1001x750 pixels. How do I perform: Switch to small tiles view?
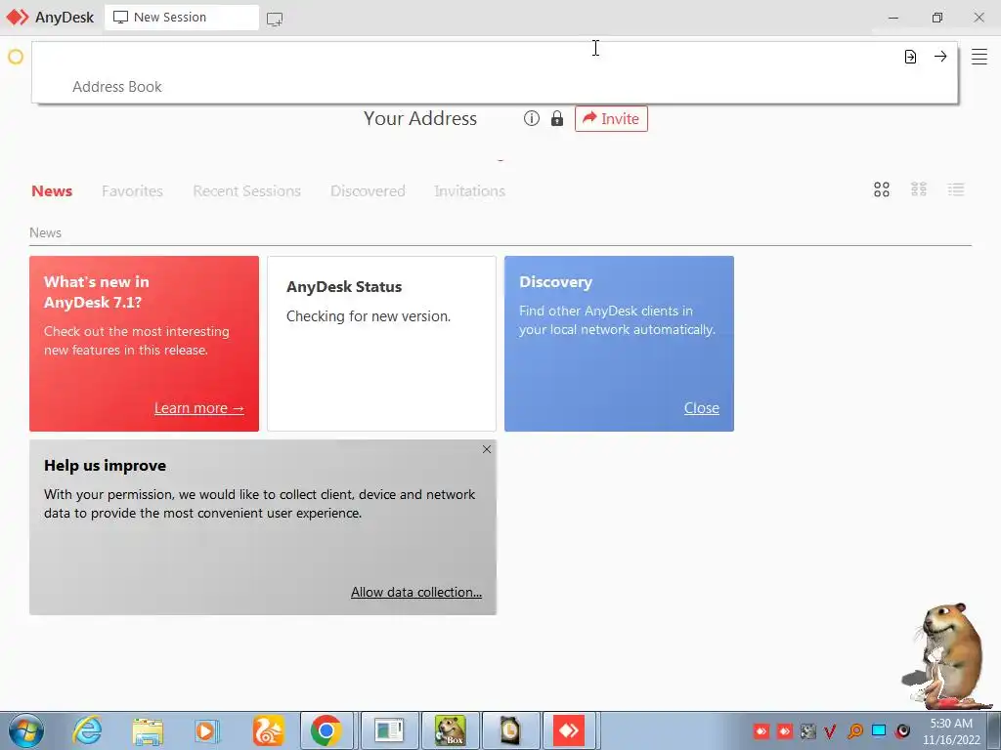pyautogui.click(x=919, y=189)
